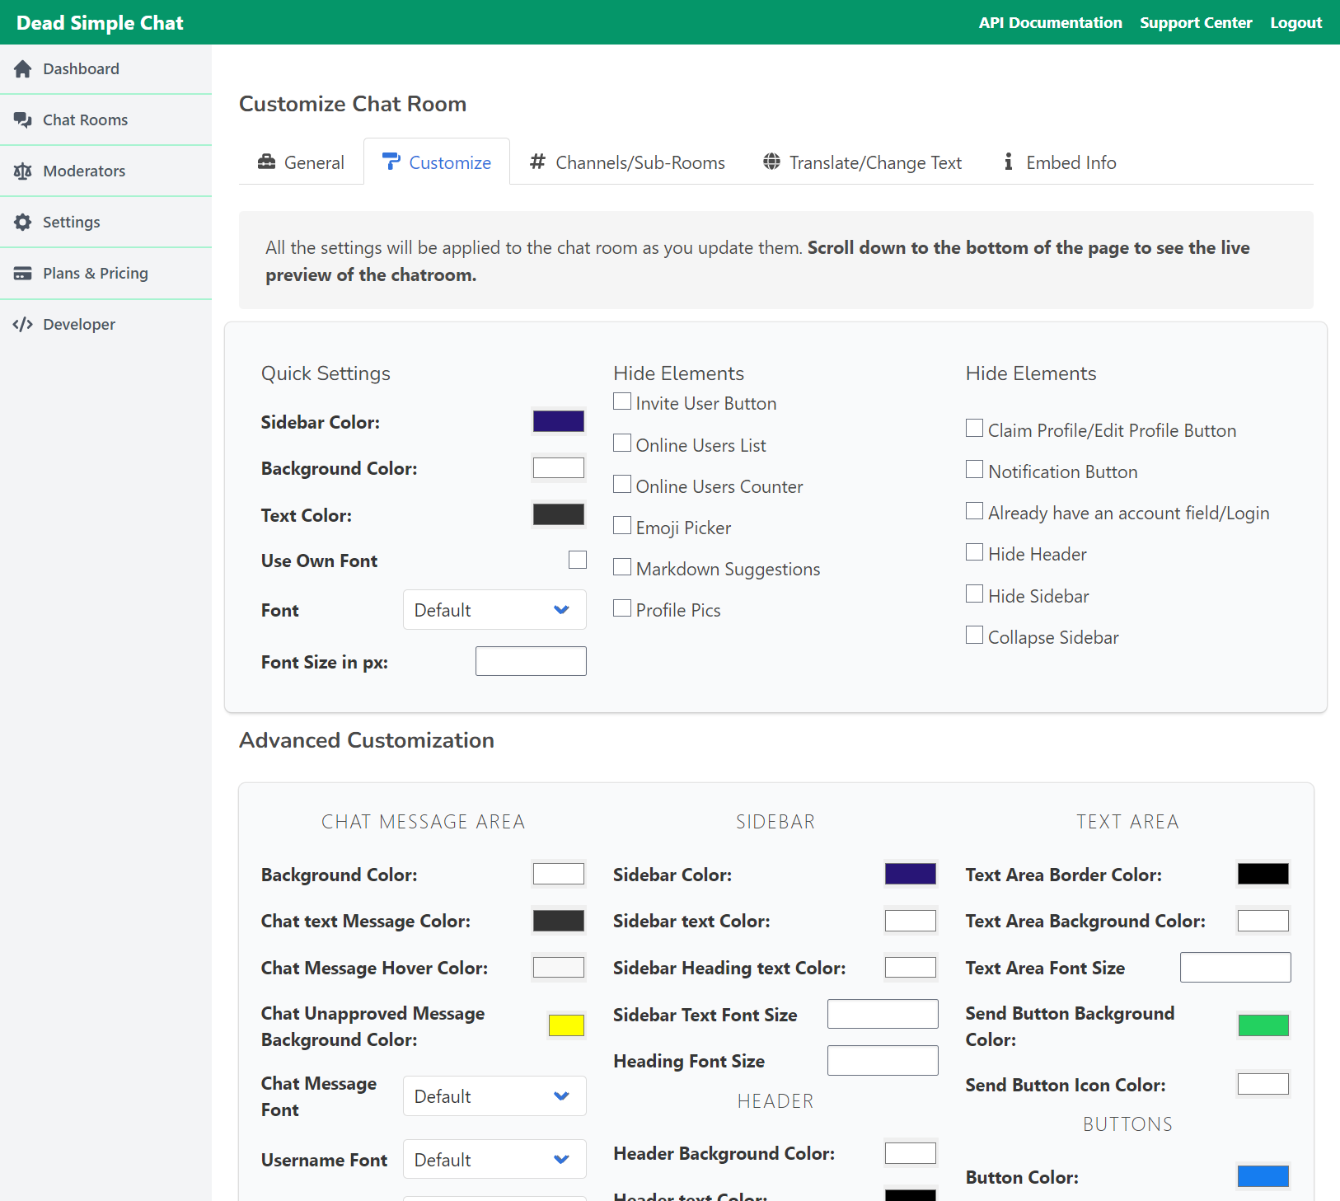Open API Documentation in the top bar
Image resolution: width=1340 pixels, height=1201 pixels.
[x=1049, y=22]
